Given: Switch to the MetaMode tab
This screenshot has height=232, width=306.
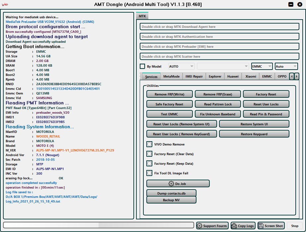Looking at the screenshot, I should pyautogui.click(x=171, y=77).
